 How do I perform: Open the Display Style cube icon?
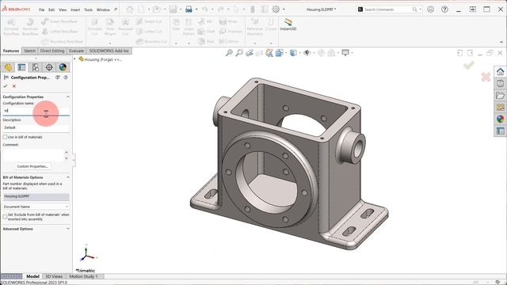pyautogui.click(x=293, y=53)
